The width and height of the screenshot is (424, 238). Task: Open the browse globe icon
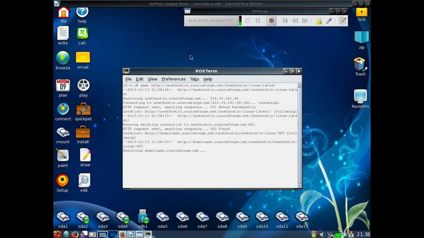[x=63, y=60]
